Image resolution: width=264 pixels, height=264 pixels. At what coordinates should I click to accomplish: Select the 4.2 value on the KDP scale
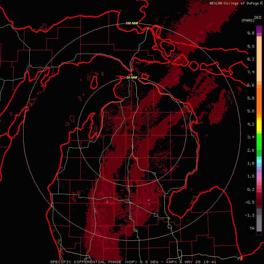coord(251,124)
